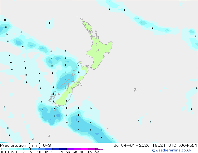Select the 45–50 mm legend swatch
198x153 pixels.
pos(92,149)
